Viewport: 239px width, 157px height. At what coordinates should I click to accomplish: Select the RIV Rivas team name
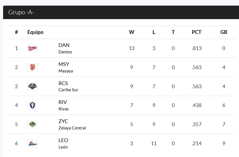pos(64,105)
